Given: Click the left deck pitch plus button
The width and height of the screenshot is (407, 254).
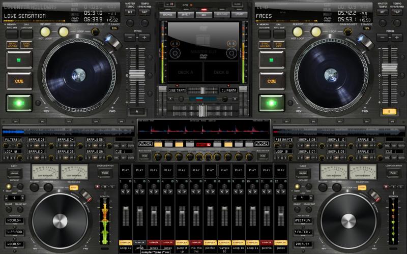Looking at the screenshot, I should click(144, 38).
